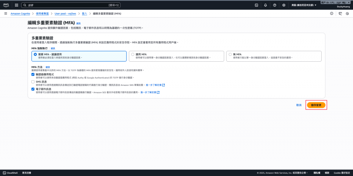353x176 pixels.
Task: Open the DuckyHuang account menu
Action: (x=343, y=7)
